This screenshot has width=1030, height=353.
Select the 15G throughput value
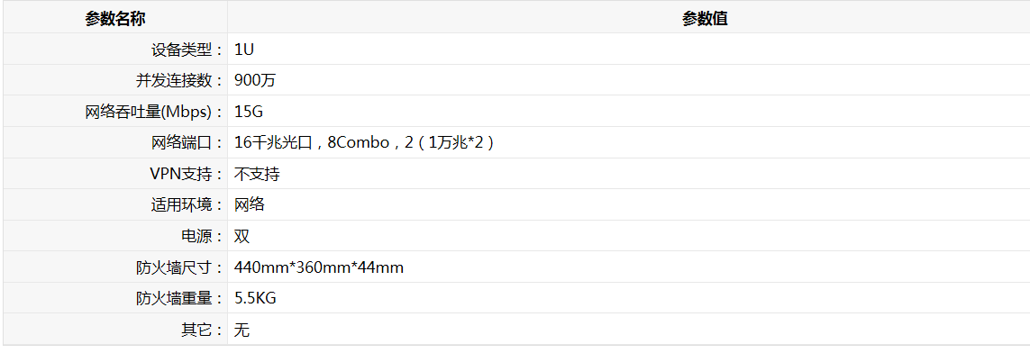(249, 112)
